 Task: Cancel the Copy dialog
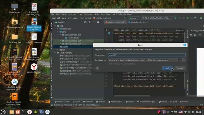click(x=180, y=68)
